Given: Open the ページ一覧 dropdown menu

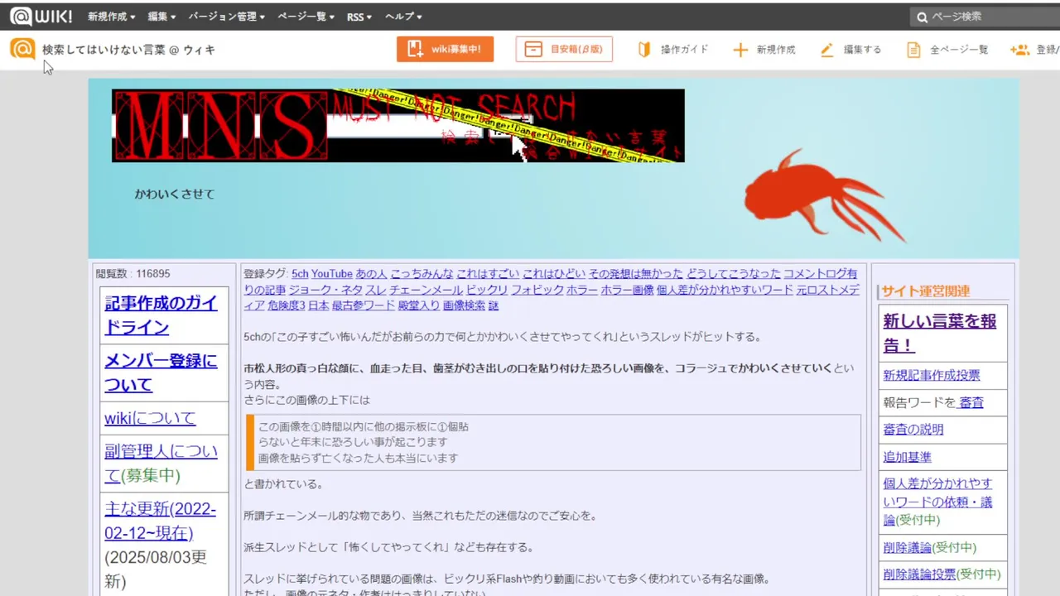Looking at the screenshot, I should tap(306, 17).
